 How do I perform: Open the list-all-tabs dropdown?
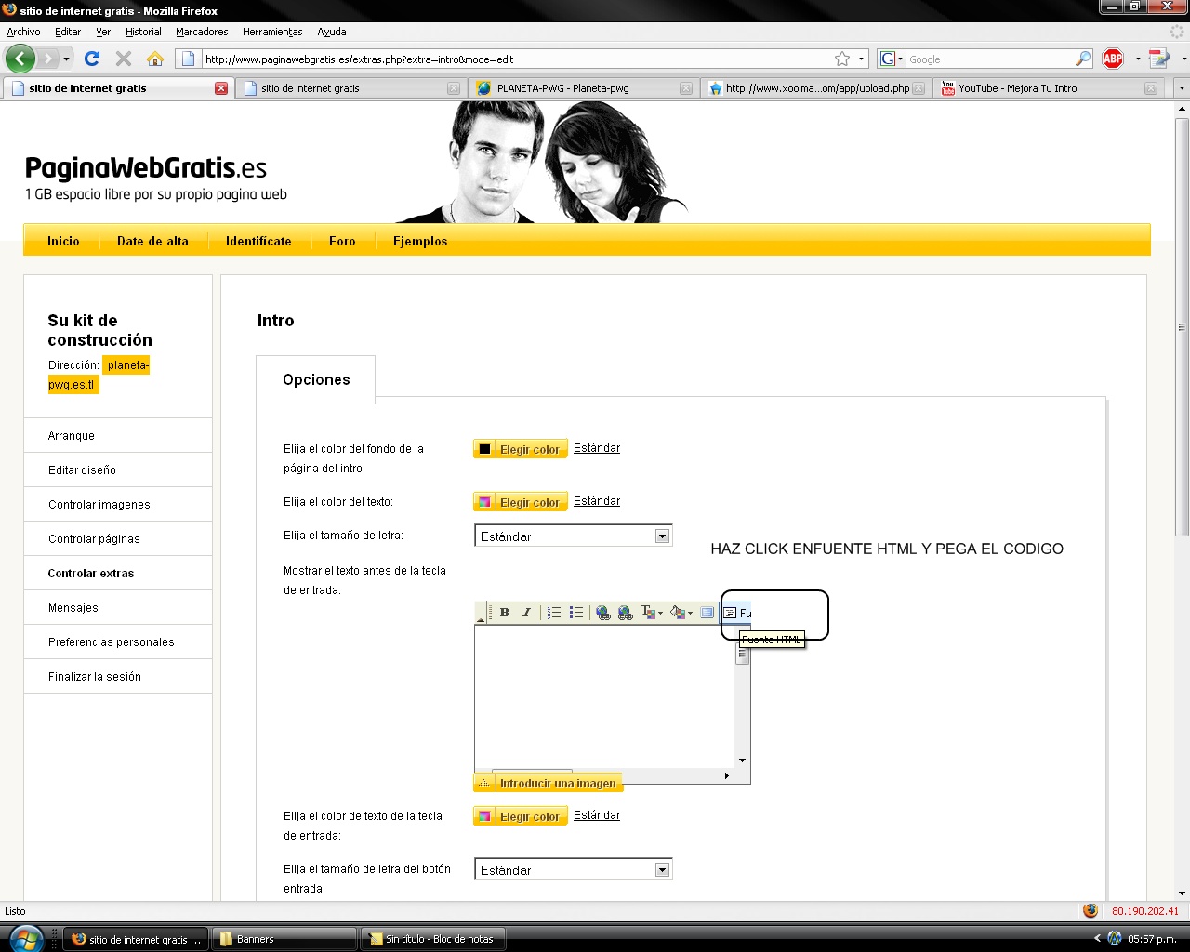point(1181,88)
